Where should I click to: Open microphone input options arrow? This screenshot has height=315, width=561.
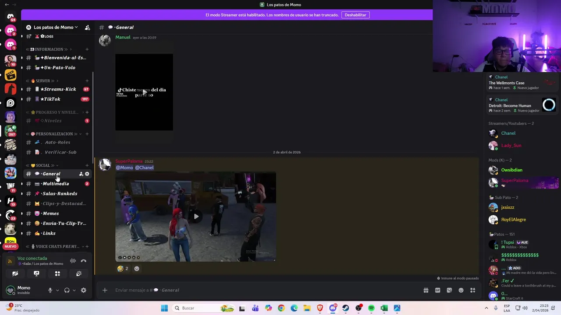pos(57,290)
